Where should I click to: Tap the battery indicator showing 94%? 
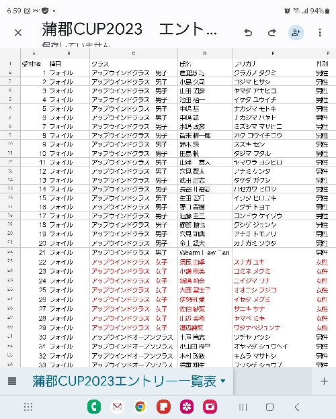click(x=320, y=11)
